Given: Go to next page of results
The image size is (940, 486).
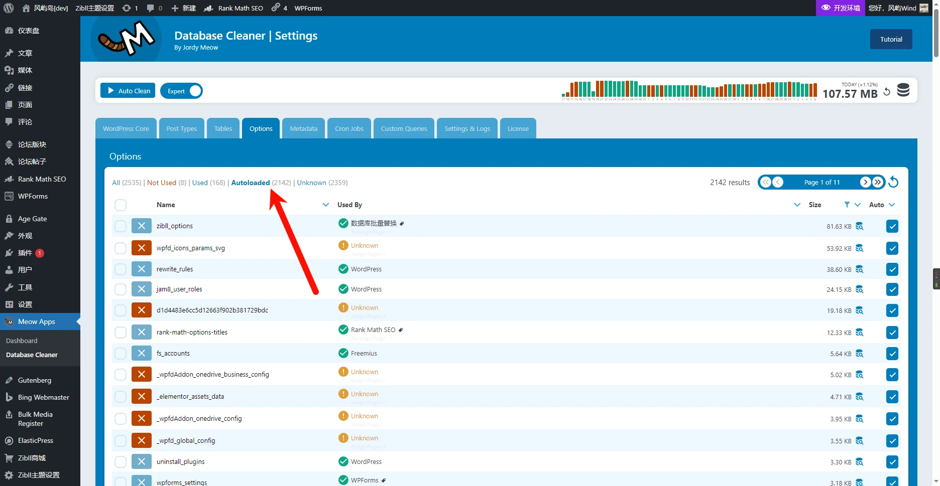Looking at the screenshot, I should (x=865, y=182).
